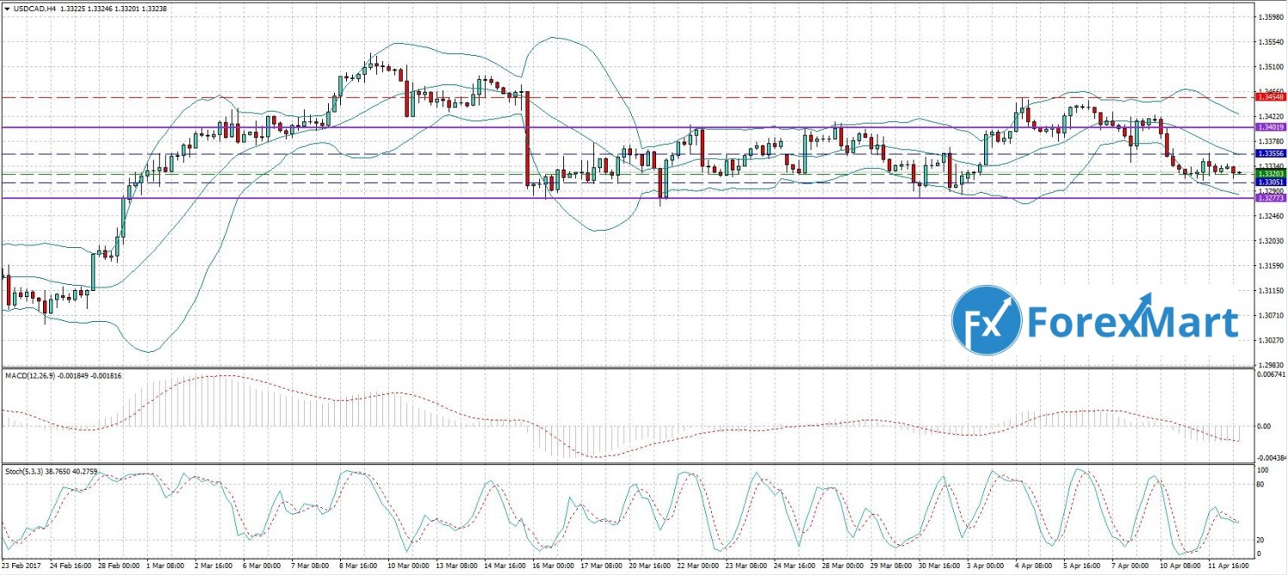
Task: Click the 3 Apr 00:00 time axis label
Action: tap(986, 566)
